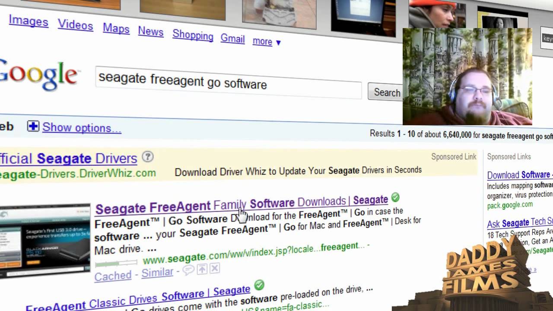Click the green checkmark after Software | Seagate

coord(259,285)
